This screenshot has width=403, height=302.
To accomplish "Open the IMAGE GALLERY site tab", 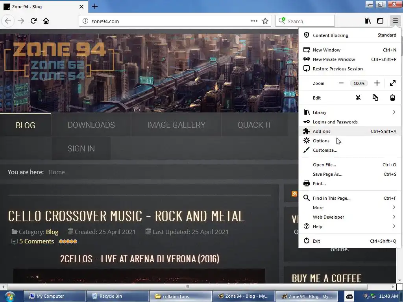I will click(176, 125).
